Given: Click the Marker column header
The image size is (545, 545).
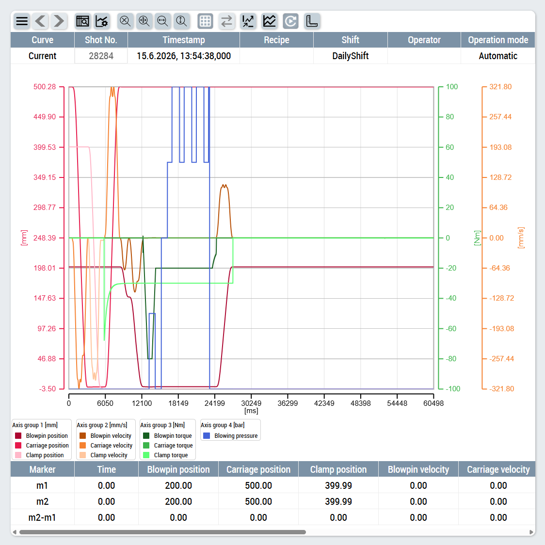Looking at the screenshot, I should click(x=42, y=469).
